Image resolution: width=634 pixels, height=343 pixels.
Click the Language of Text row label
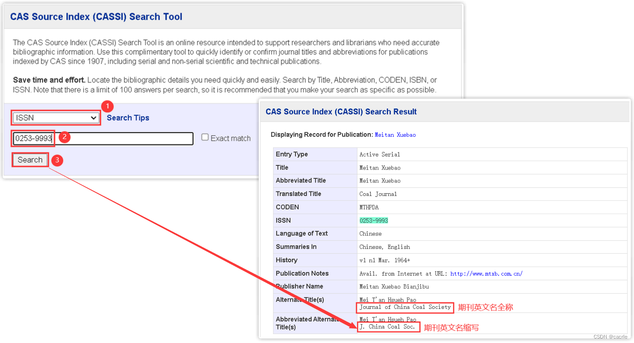pos(302,233)
